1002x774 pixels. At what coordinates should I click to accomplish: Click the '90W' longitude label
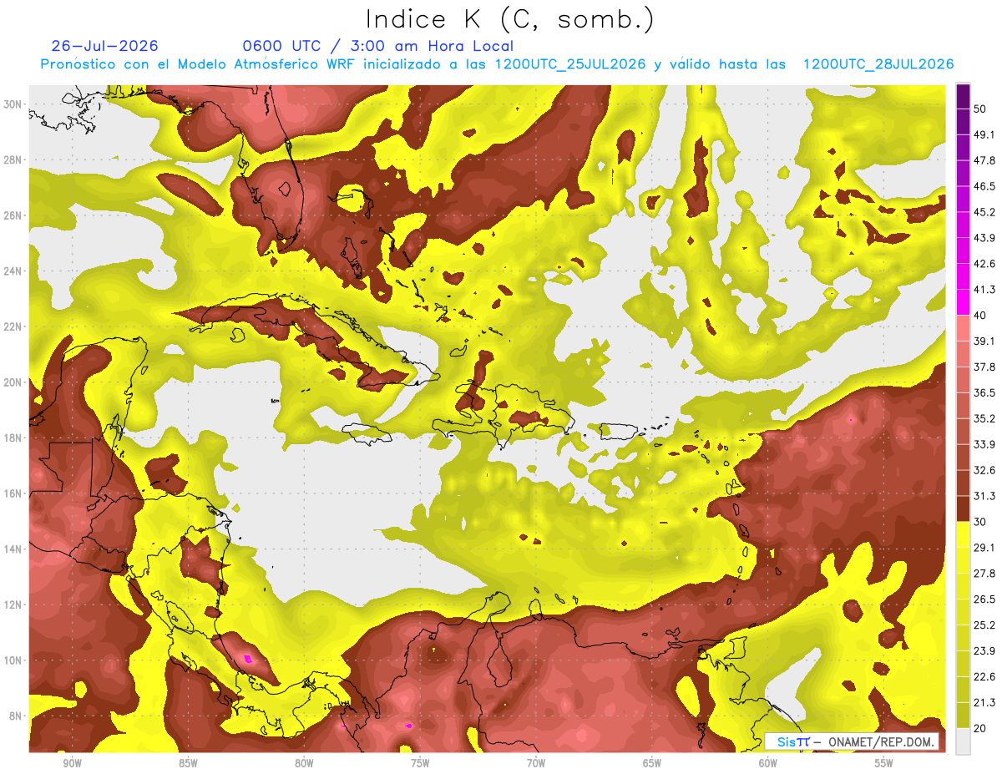tap(72, 764)
